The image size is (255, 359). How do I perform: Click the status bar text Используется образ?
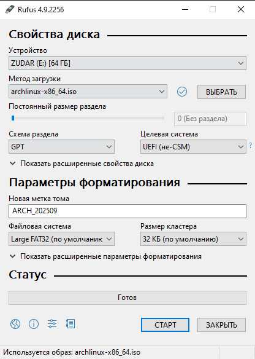(x=72, y=352)
